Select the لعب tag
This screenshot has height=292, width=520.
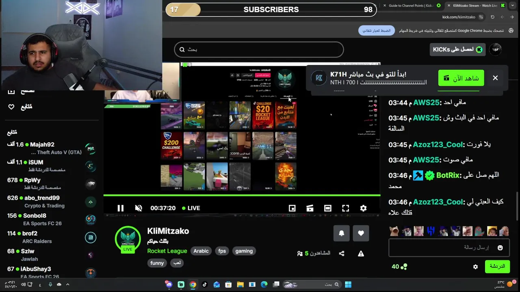(177, 263)
